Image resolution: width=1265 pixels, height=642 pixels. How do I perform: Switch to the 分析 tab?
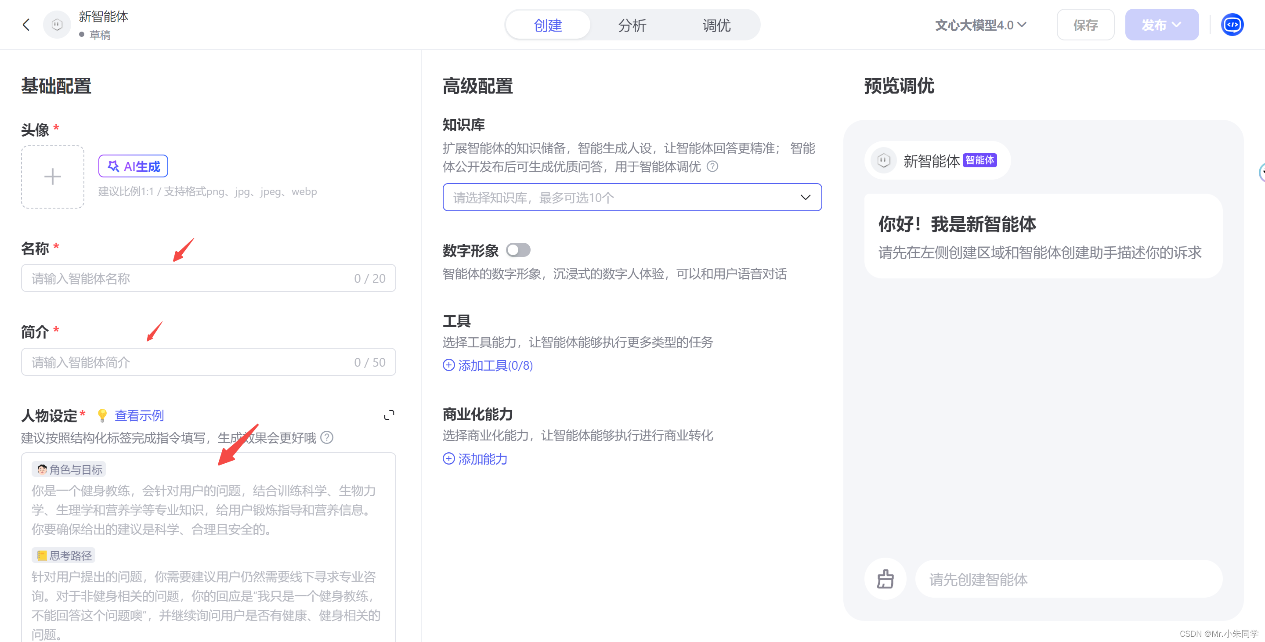(632, 25)
